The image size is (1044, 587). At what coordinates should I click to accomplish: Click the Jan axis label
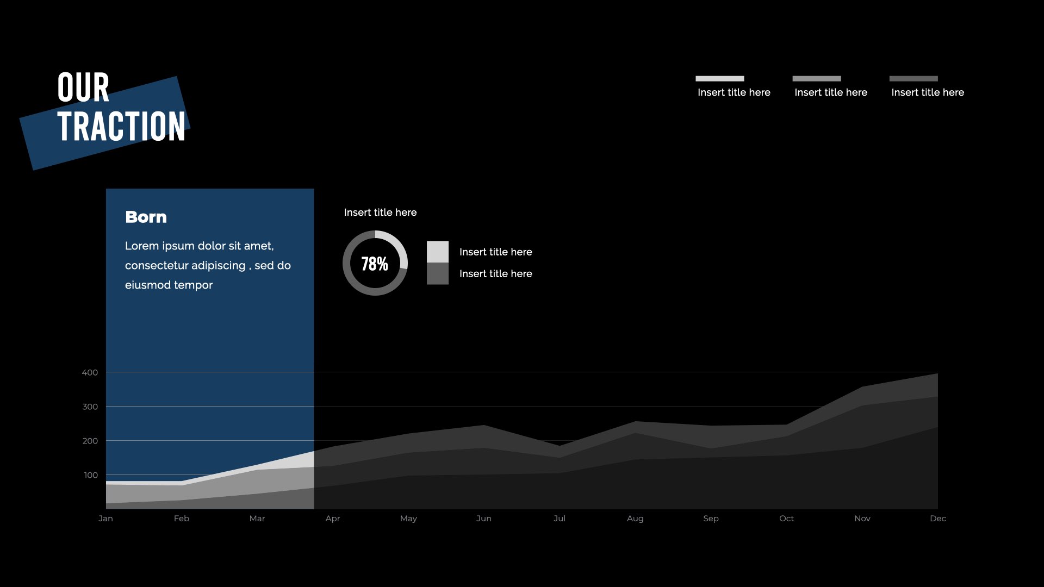(105, 519)
